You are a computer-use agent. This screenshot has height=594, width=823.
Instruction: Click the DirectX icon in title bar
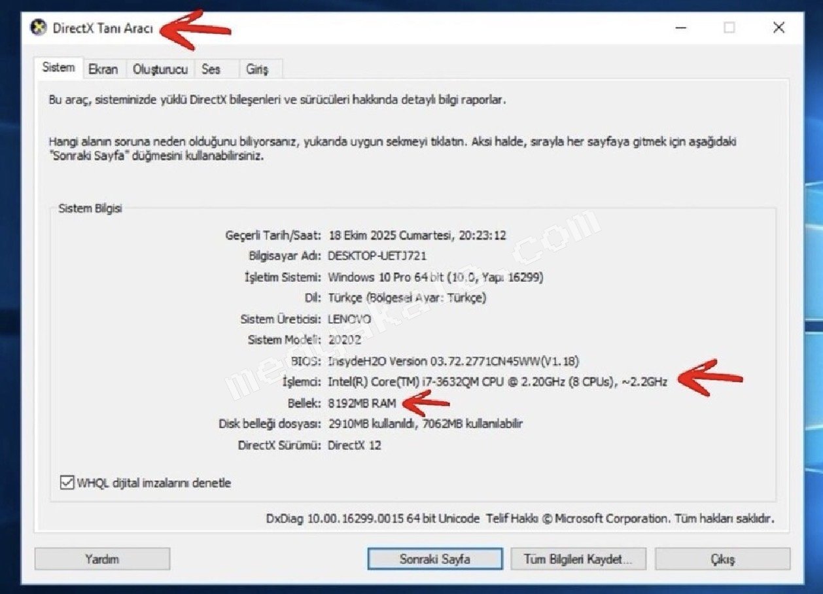[39, 28]
